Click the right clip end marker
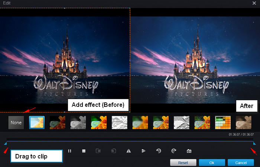This screenshot has width=260, height=167. tap(254, 144)
